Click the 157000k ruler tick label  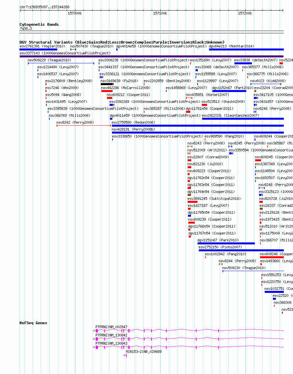click(x=75, y=13)
